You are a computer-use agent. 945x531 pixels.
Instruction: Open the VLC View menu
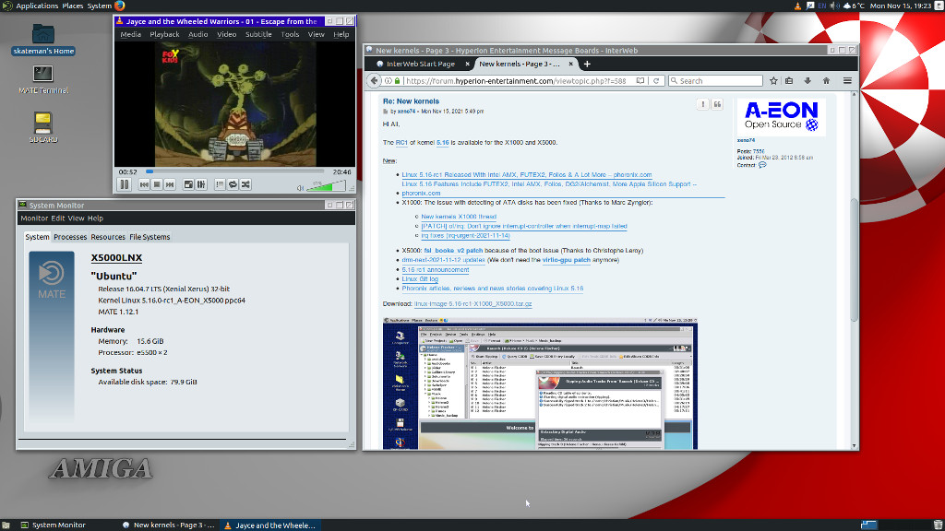[317, 34]
